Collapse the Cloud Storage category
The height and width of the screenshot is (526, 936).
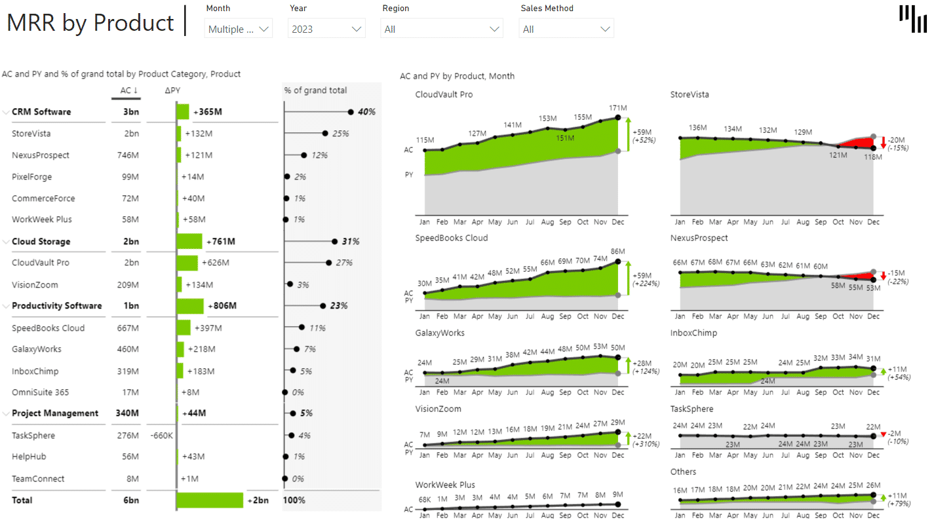pos(6,241)
